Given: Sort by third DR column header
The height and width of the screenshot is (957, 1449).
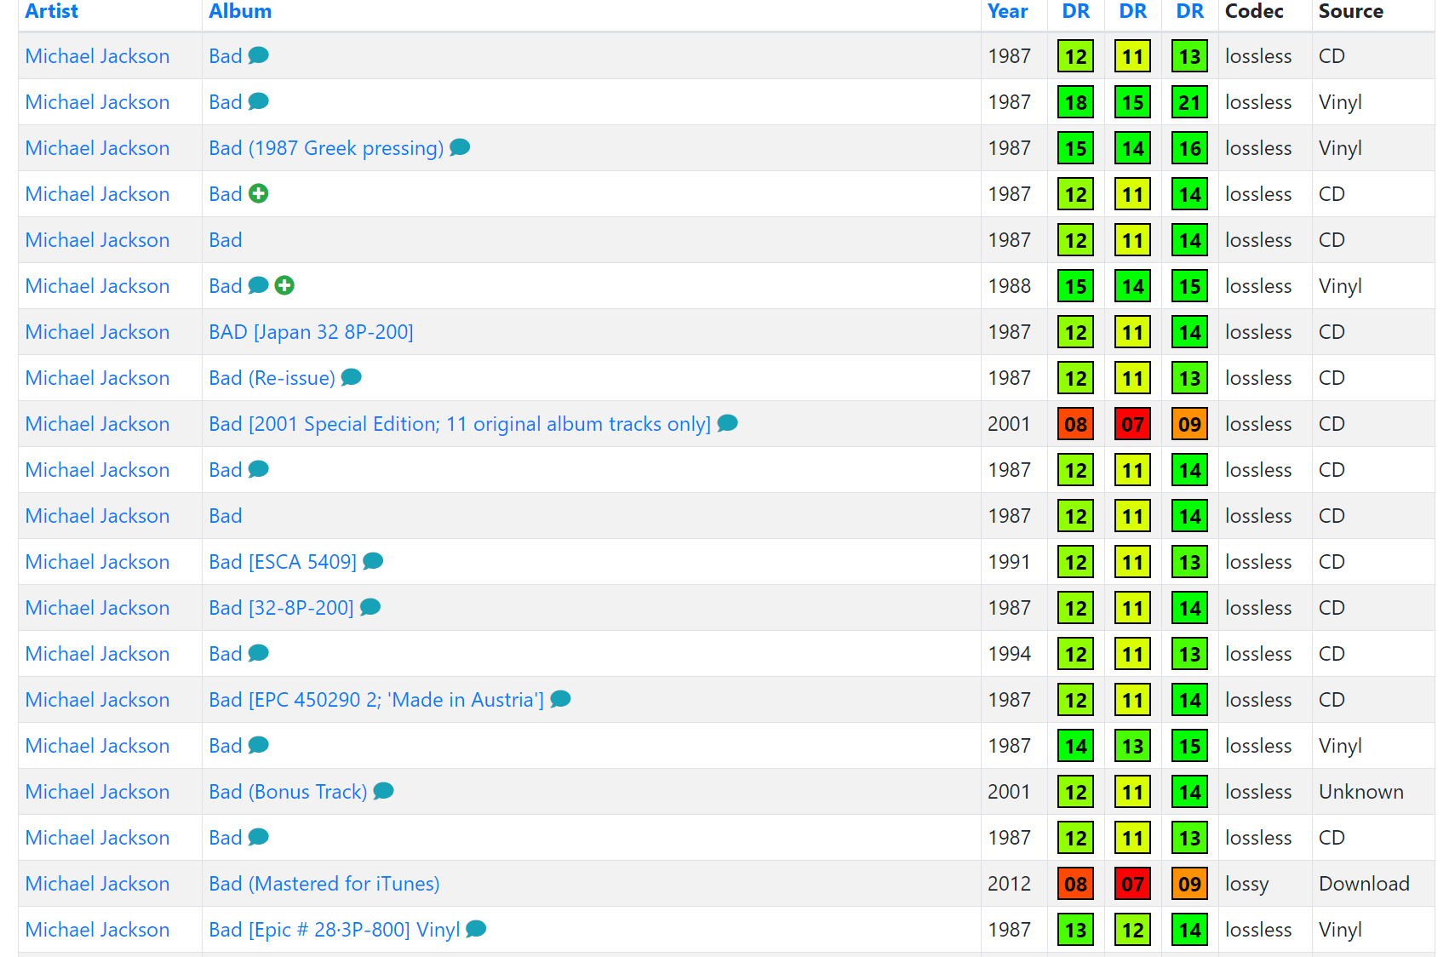Looking at the screenshot, I should coord(1190,11).
